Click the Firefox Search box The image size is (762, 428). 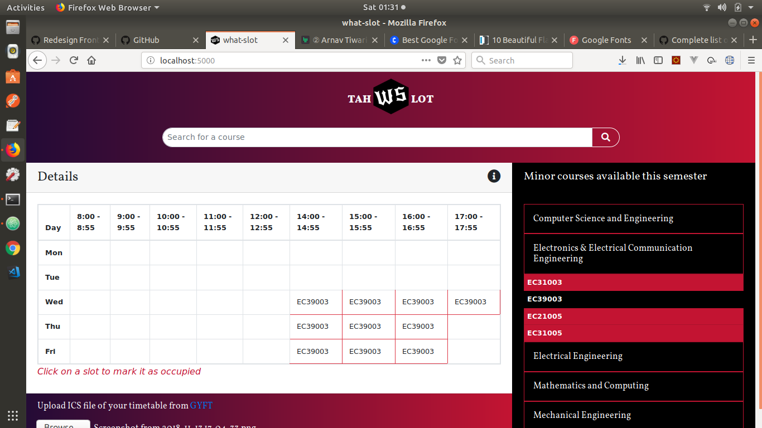point(522,60)
